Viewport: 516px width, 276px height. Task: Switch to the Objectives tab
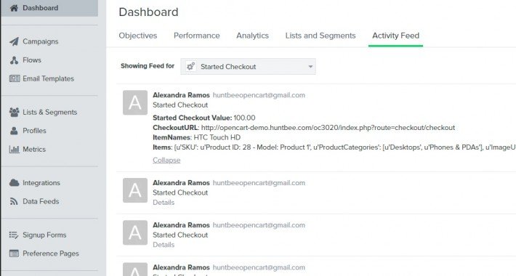138,36
